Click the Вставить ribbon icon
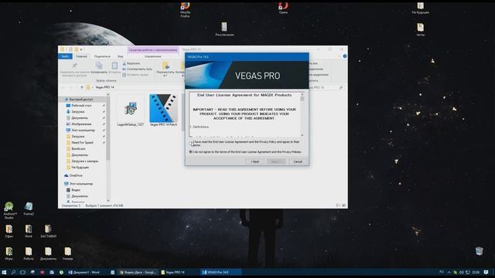This screenshot has height=278, width=495. click(x=114, y=68)
